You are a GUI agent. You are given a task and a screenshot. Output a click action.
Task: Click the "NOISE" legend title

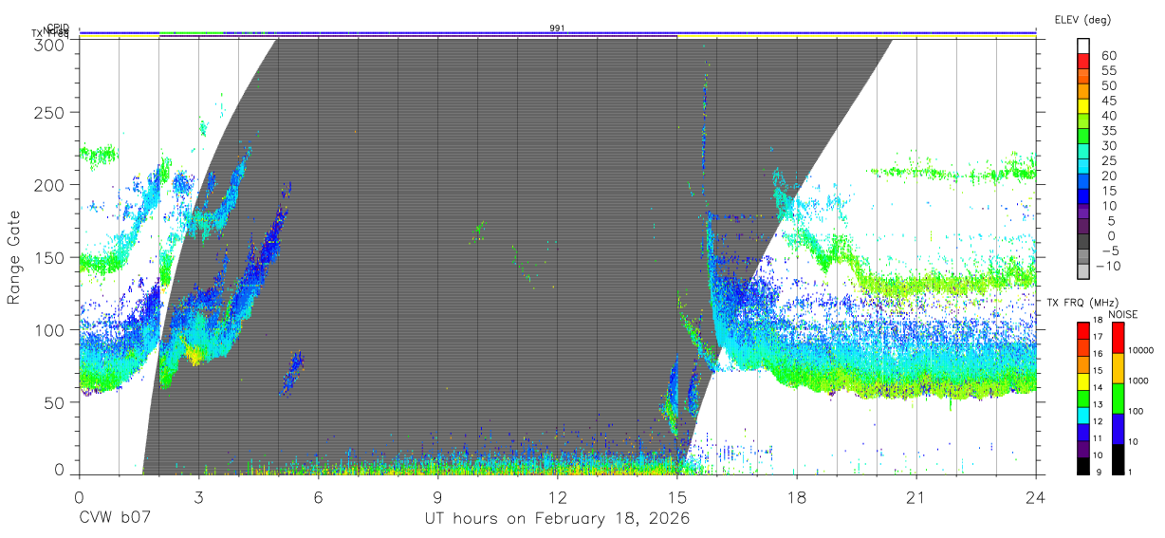coord(1122,314)
